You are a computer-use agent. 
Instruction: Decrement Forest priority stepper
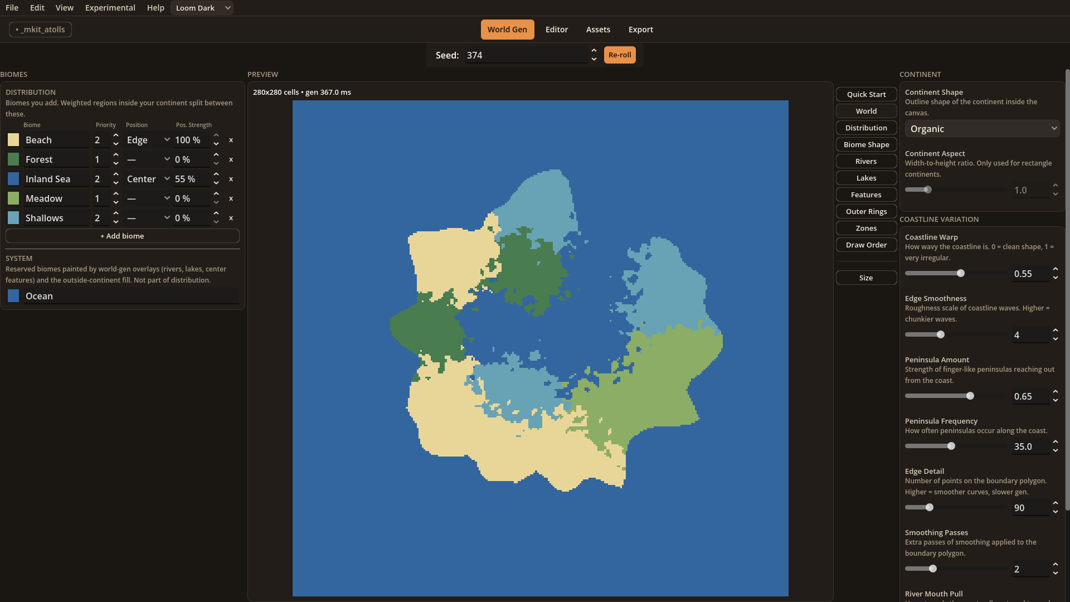click(x=116, y=163)
